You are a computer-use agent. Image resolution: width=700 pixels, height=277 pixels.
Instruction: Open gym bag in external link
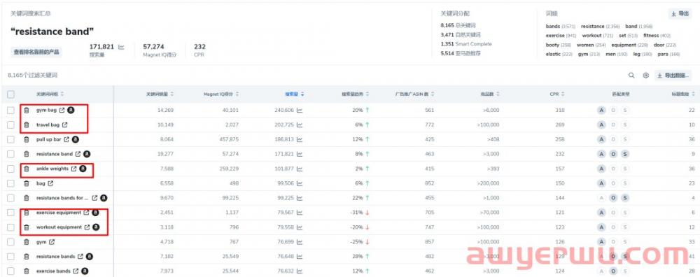(62, 111)
